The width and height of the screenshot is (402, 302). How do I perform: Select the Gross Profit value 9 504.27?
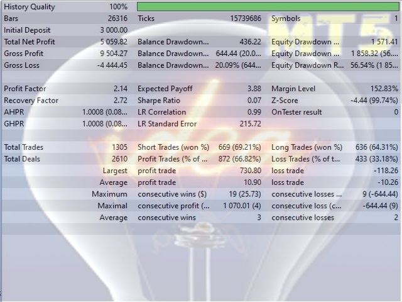tap(110, 53)
